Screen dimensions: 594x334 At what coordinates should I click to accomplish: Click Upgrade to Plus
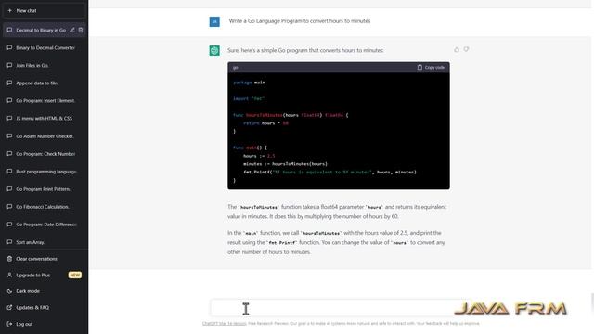(x=44, y=275)
